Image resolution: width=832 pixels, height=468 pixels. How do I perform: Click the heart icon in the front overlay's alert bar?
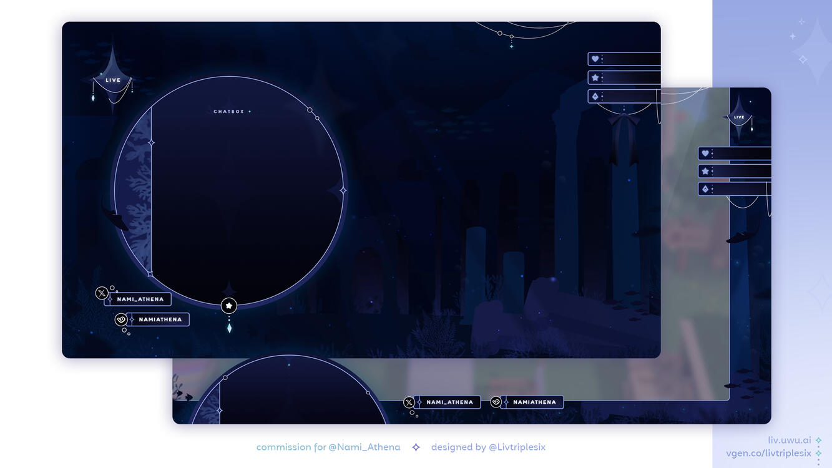[595, 59]
